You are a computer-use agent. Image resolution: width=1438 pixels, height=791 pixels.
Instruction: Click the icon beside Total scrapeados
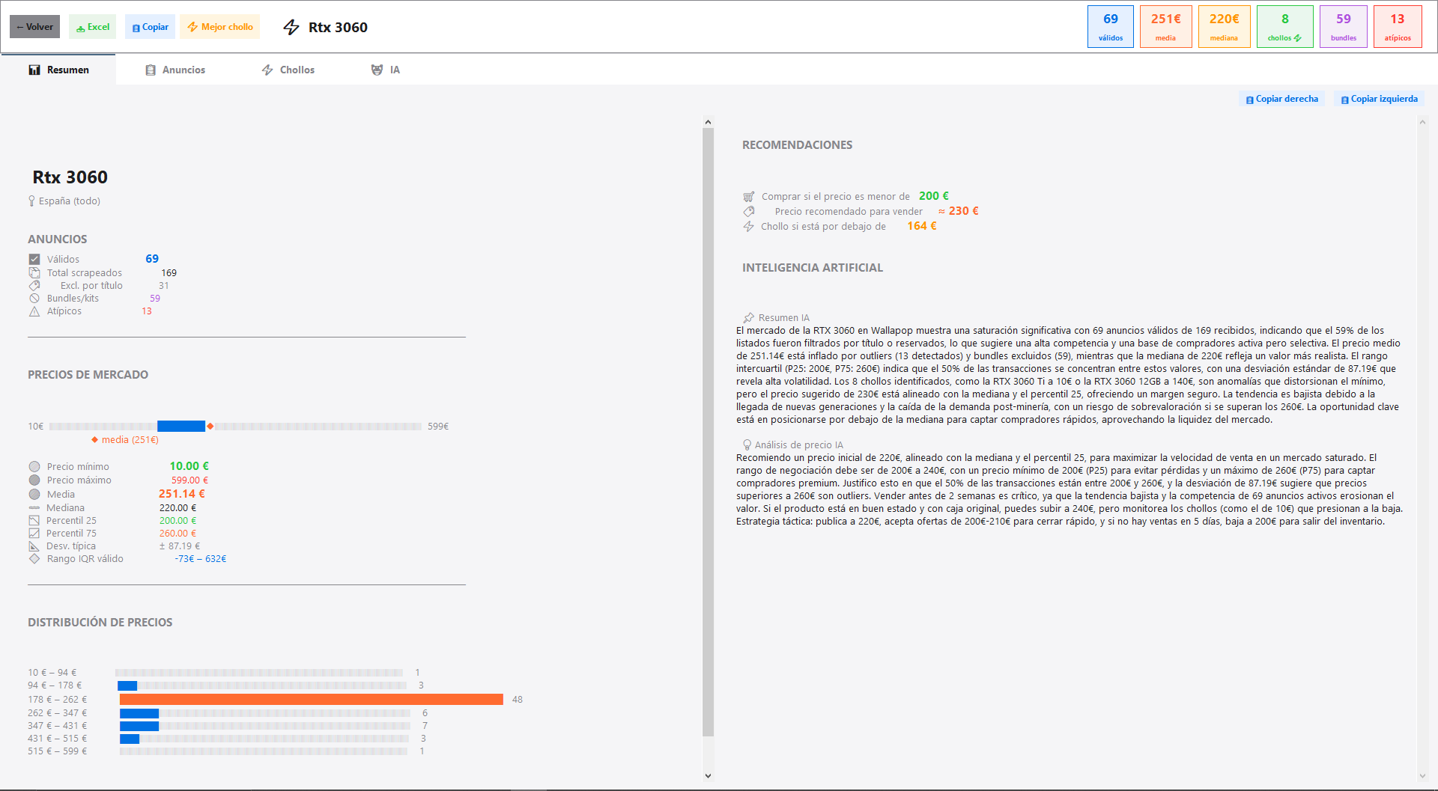(34, 272)
